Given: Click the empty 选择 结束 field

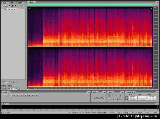Looking at the screenshot, I should [x=142, y=97].
